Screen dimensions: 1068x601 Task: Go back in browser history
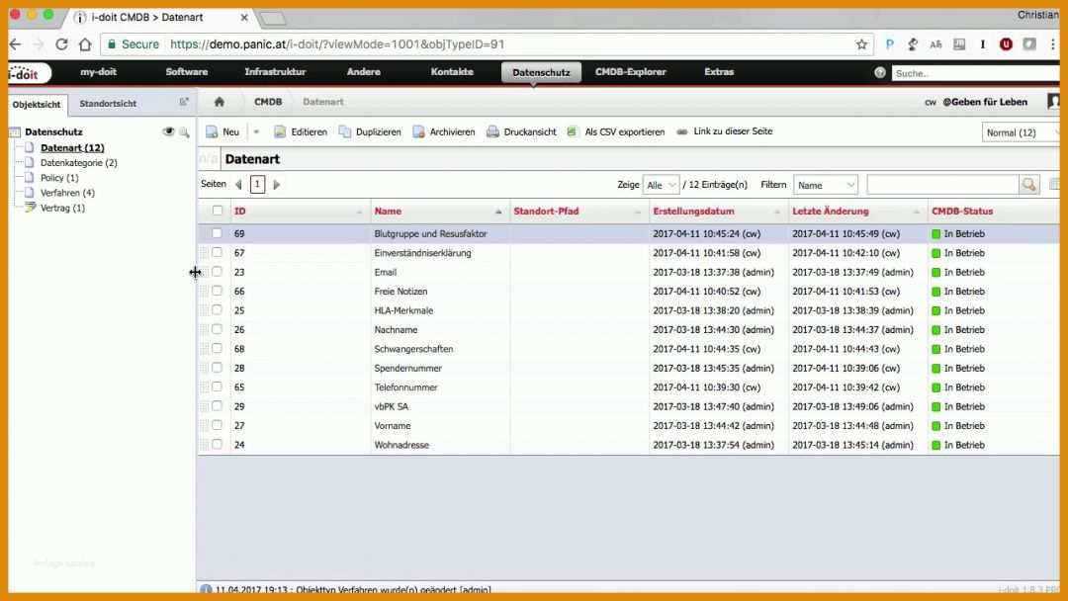16,44
